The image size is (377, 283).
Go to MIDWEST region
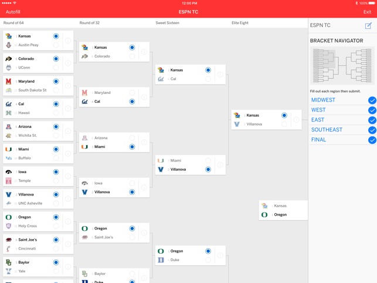tap(323, 100)
